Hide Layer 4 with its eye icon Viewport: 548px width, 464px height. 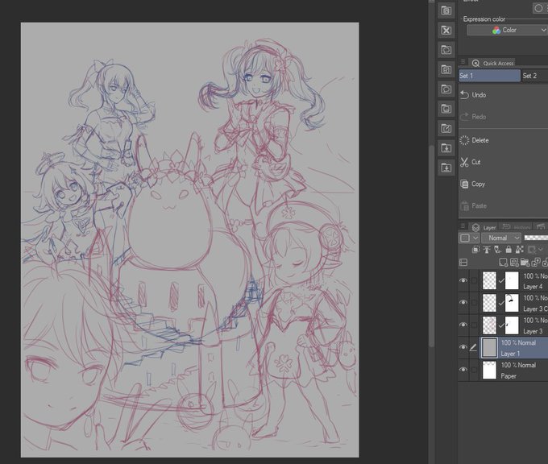pyautogui.click(x=463, y=280)
